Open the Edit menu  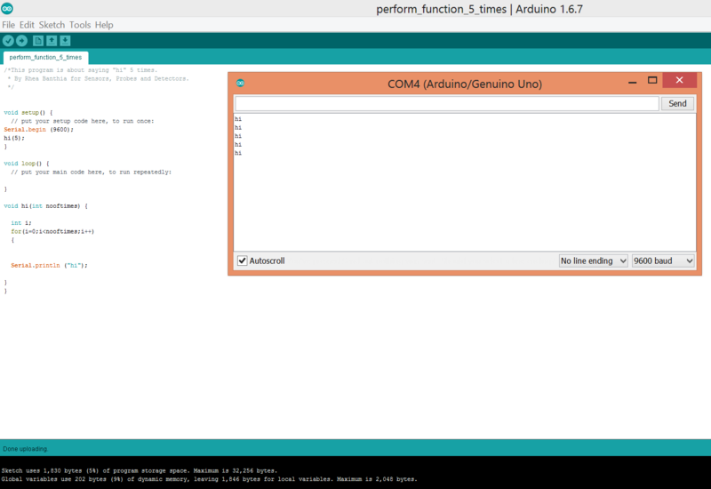[27, 25]
